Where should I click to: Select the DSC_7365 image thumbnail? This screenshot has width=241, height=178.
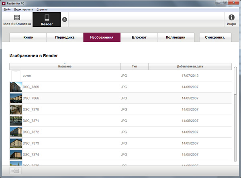[16, 87]
